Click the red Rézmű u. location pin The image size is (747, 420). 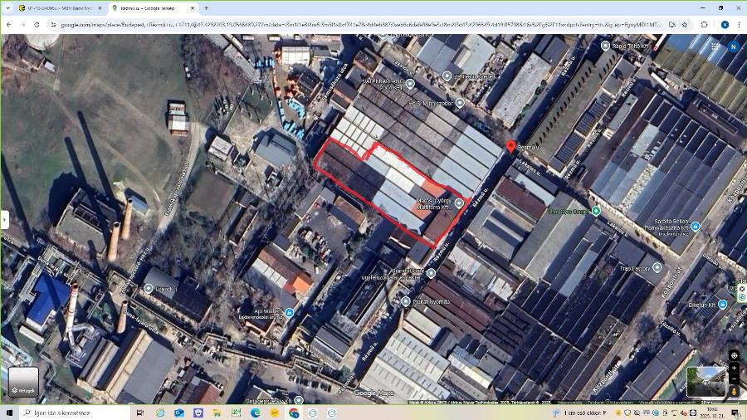click(510, 147)
